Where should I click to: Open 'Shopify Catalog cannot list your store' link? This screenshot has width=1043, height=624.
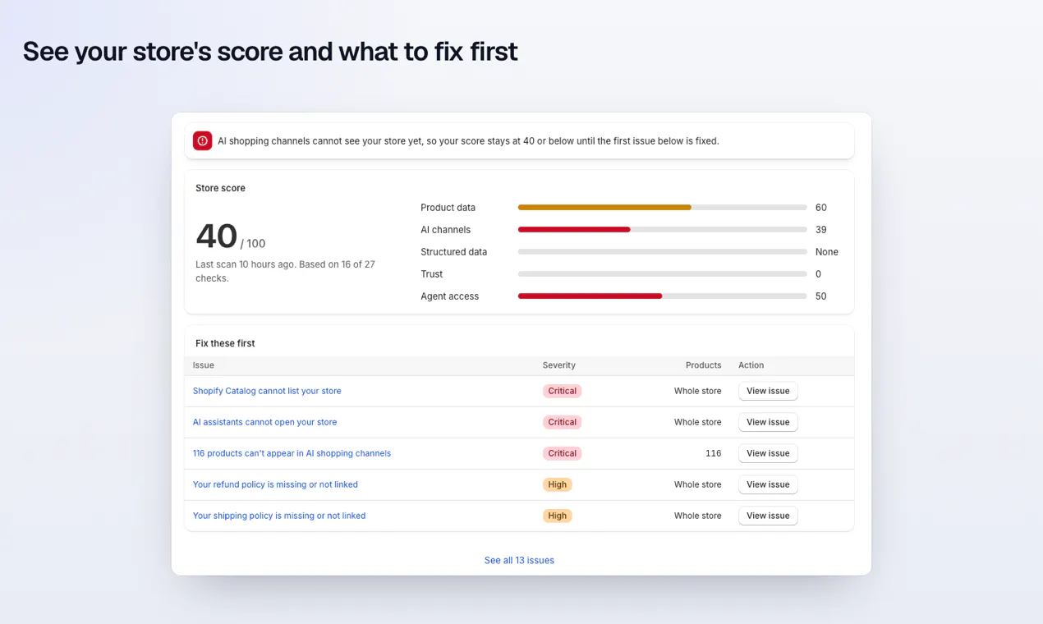(267, 391)
